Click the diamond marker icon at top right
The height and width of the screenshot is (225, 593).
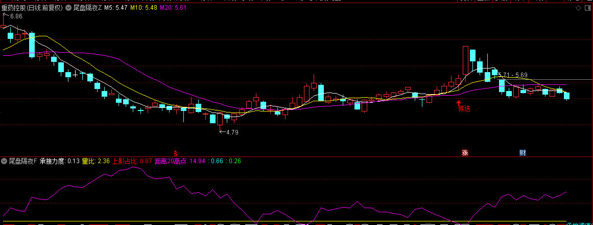(x=579, y=8)
